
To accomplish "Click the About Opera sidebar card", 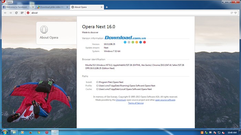I will point(56,33).
